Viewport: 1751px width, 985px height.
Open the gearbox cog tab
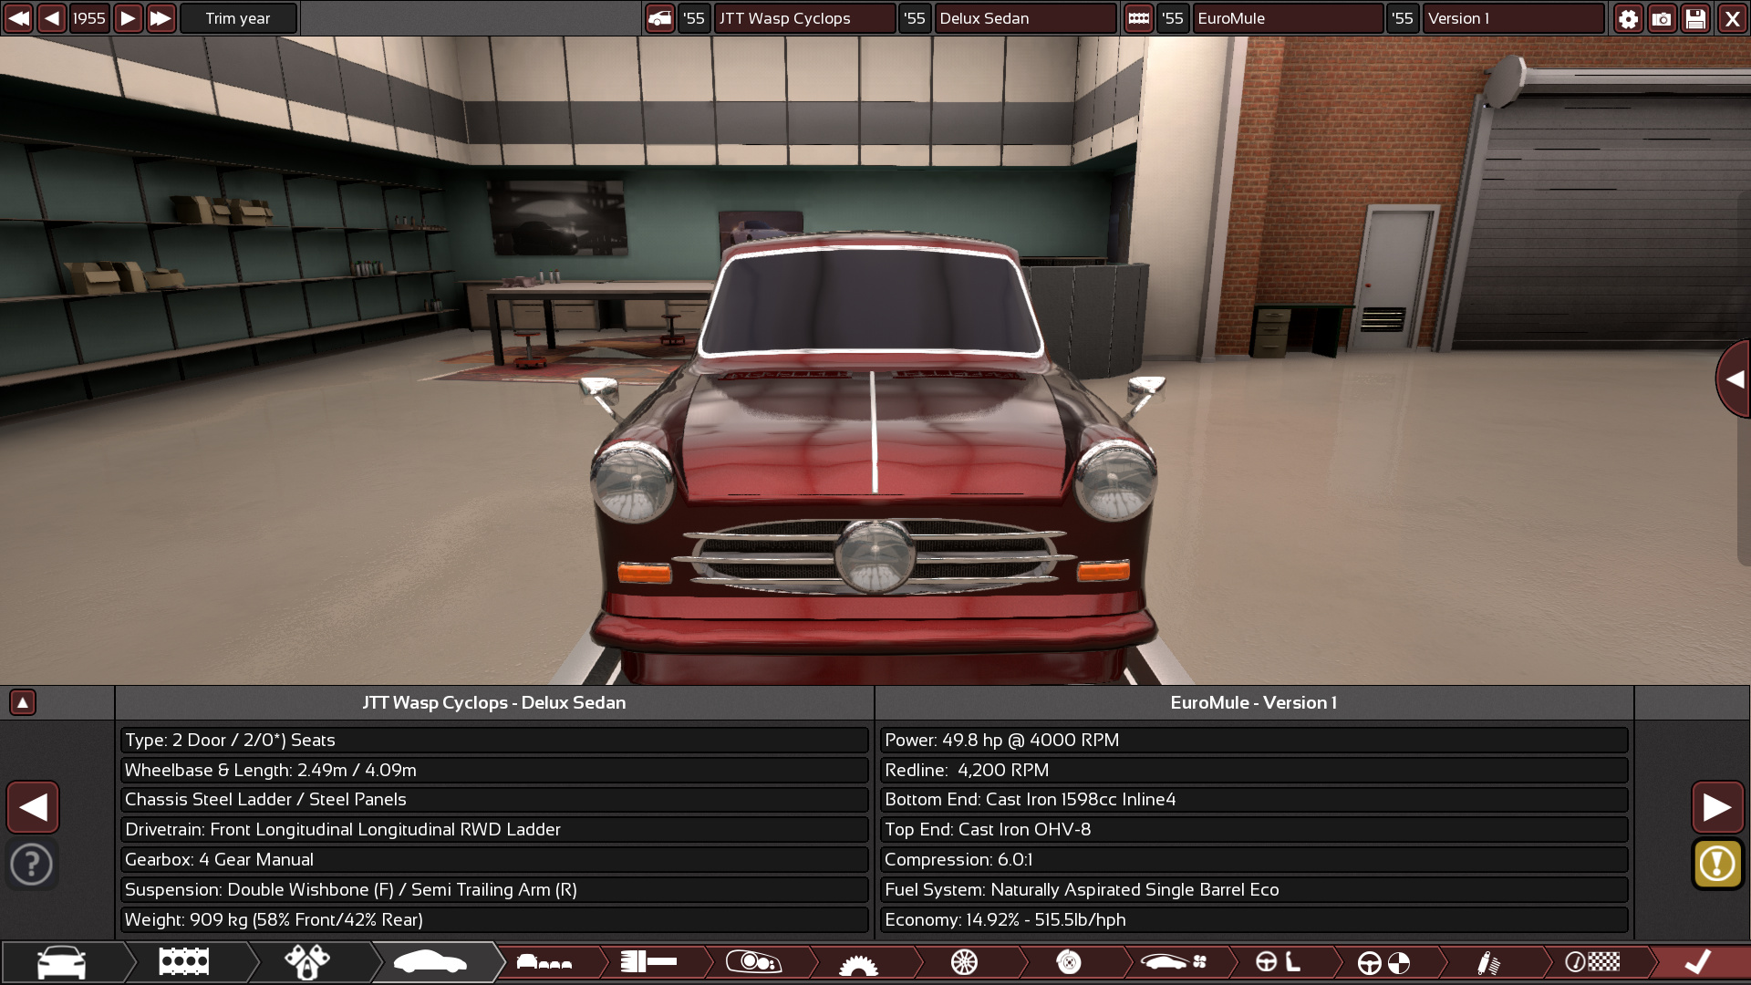point(858,963)
